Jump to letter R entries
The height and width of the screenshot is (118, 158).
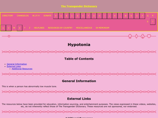pyautogui.click(x=153, y=16)
